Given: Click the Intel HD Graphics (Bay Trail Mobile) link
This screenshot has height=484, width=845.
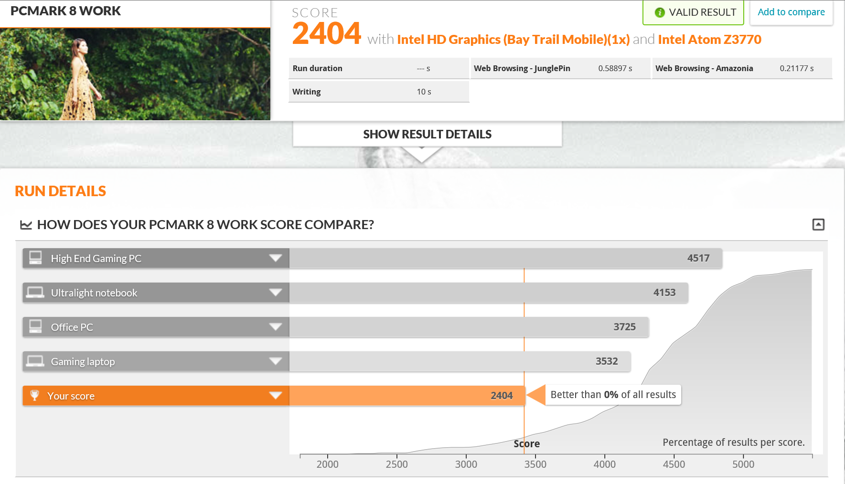Looking at the screenshot, I should tap(513, 40).
